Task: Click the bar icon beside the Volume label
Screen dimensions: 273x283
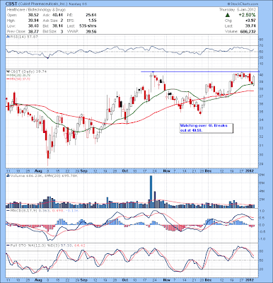Action: pos(7,175)
